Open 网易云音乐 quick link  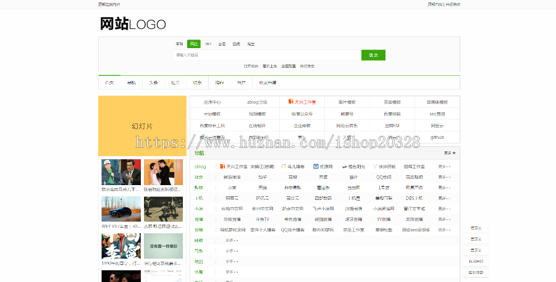[x=347, y=126]
